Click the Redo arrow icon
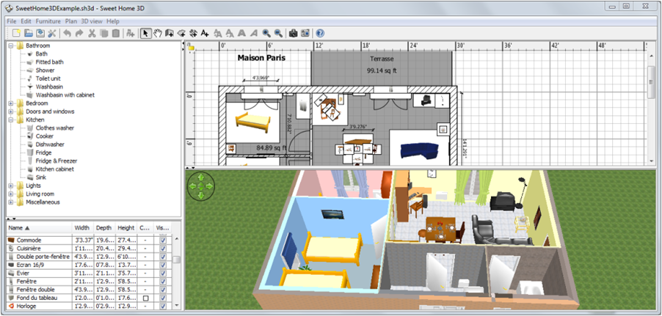The width and height of the screenshot is (662, 316). coord(79,33)
